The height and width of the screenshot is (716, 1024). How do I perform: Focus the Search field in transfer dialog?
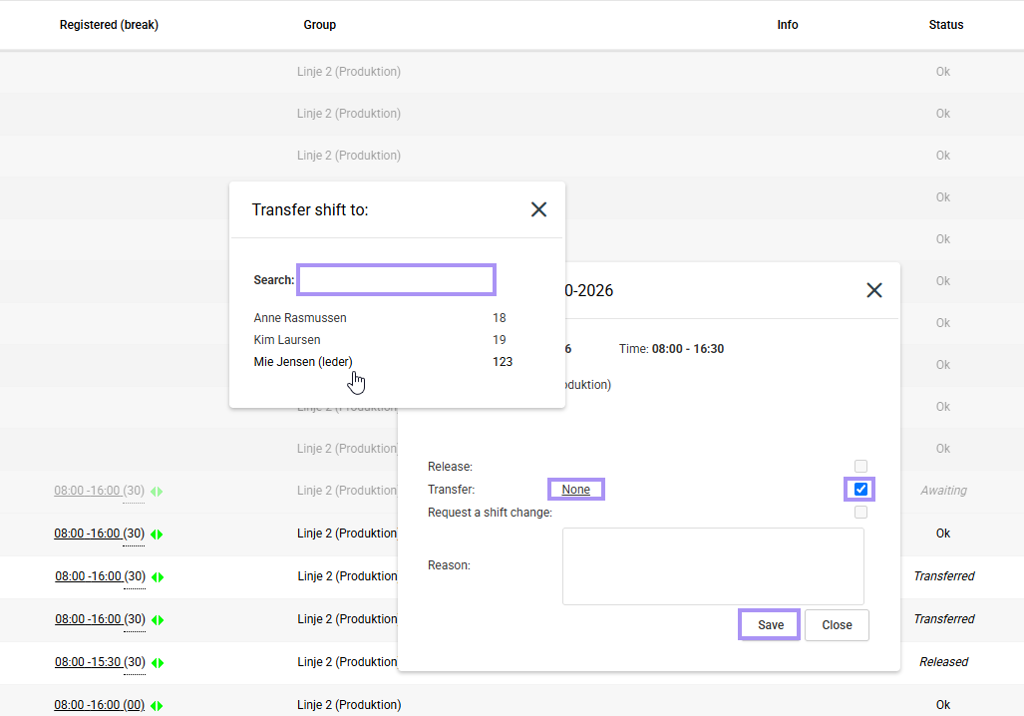pos(397,279)
